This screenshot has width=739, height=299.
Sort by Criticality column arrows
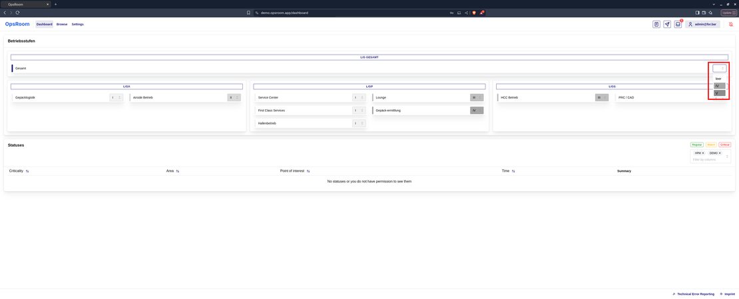click(27, 171)
